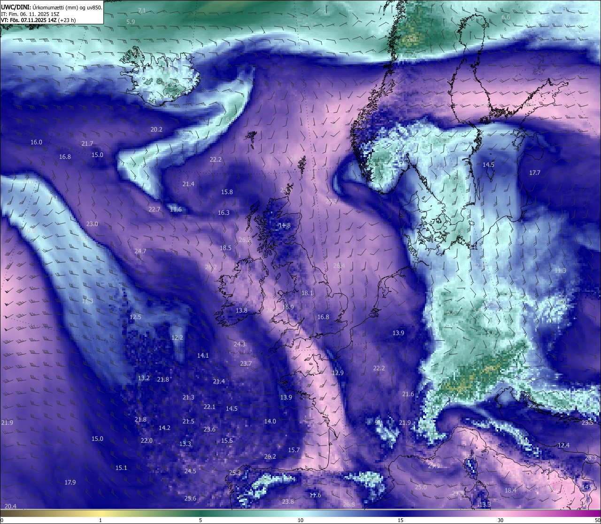Click the map value '20.2'

click(156, 129)
